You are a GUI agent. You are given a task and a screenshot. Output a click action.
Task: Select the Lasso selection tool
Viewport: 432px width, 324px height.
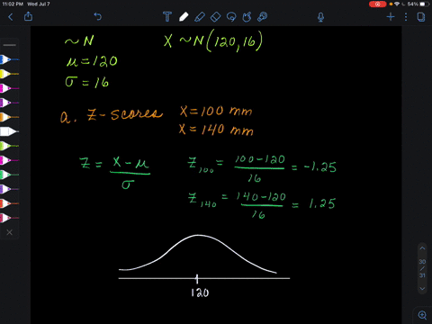231,17
